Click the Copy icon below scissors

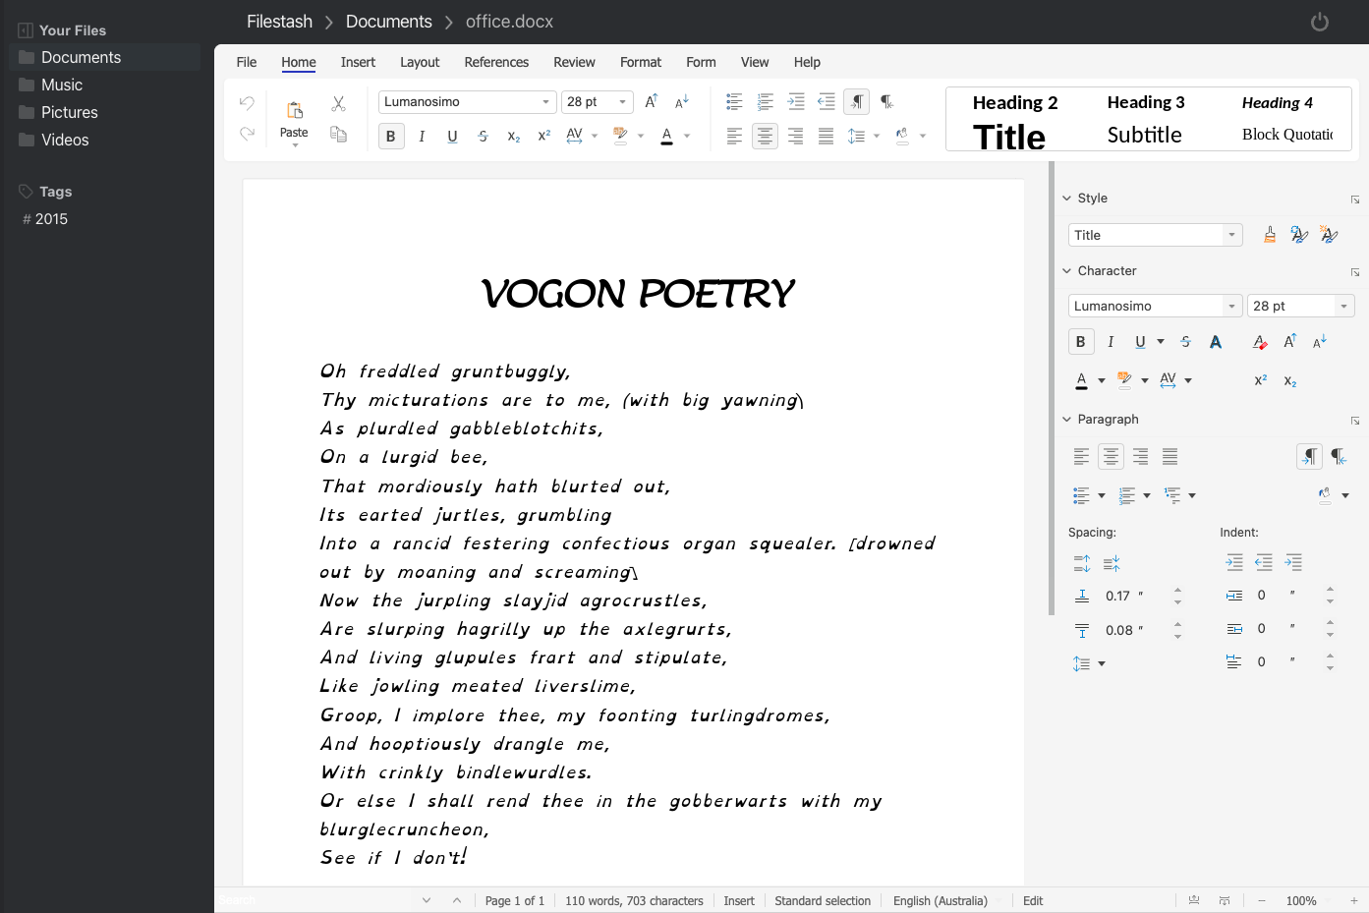click(x=338, y=135)
